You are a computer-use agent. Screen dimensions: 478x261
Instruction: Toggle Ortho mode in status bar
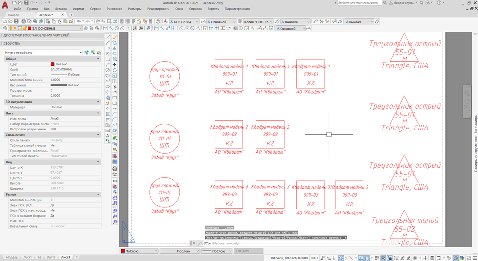[335, 258]
